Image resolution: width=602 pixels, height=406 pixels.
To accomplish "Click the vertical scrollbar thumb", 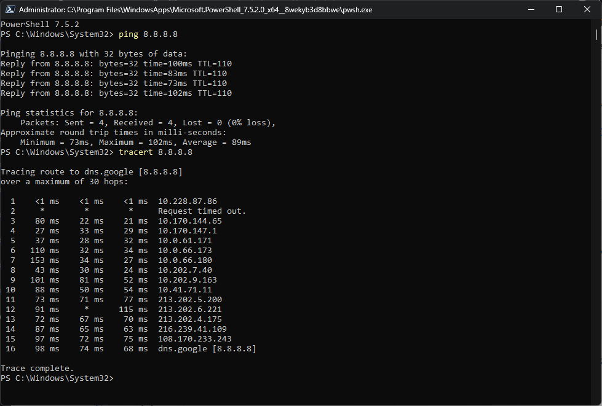I will [597, 34].
